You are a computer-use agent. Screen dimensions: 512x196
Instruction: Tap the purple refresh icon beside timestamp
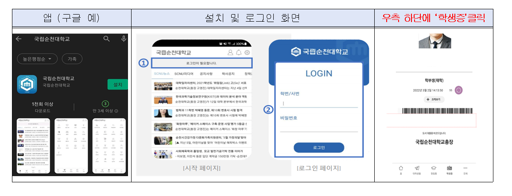click(x=459, y=90)
